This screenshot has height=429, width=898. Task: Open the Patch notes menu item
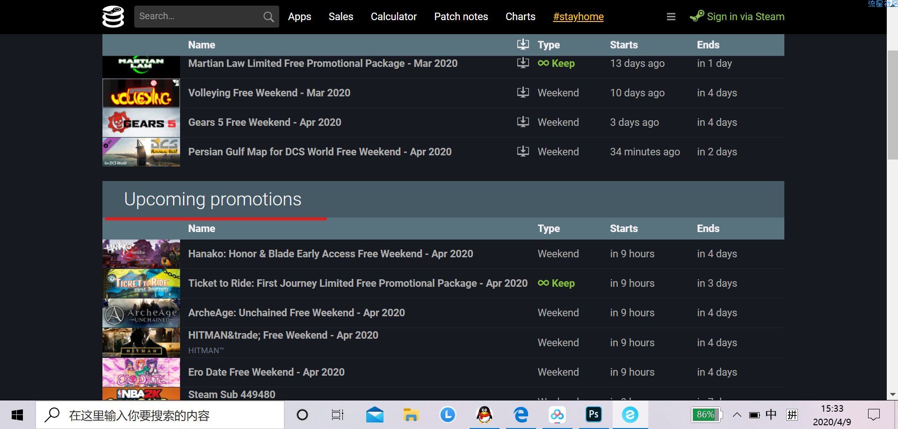(x=461, y=17)
